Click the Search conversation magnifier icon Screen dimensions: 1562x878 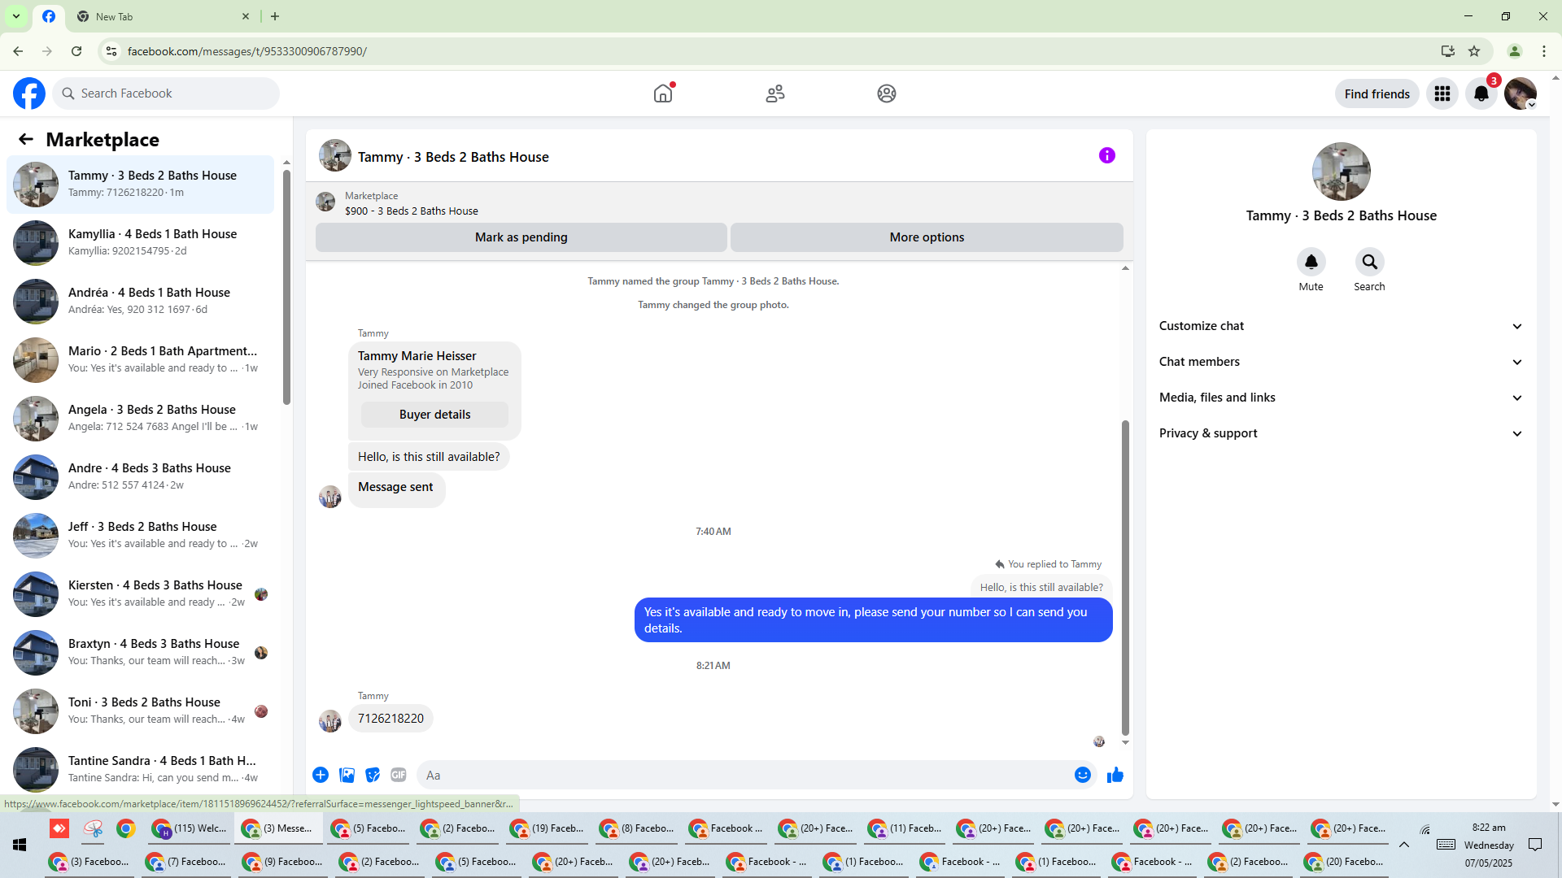[x=1369, y=262]
